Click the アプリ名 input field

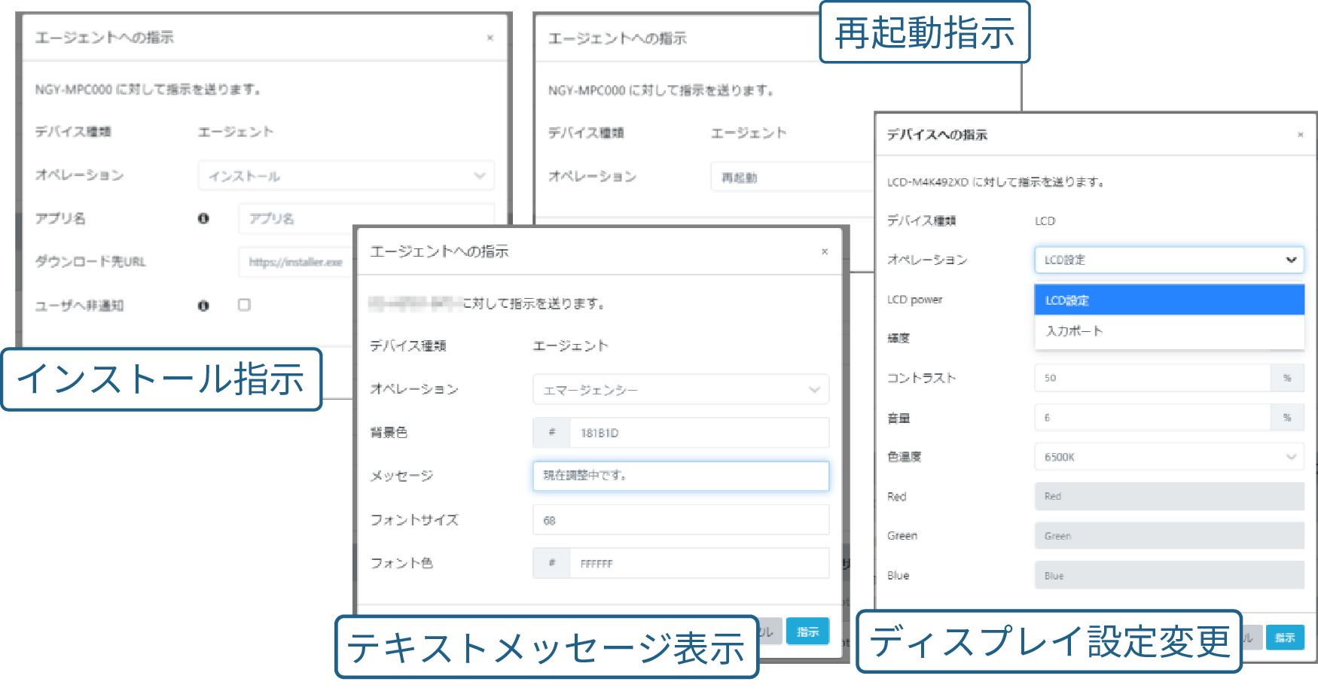click(366, 218)
